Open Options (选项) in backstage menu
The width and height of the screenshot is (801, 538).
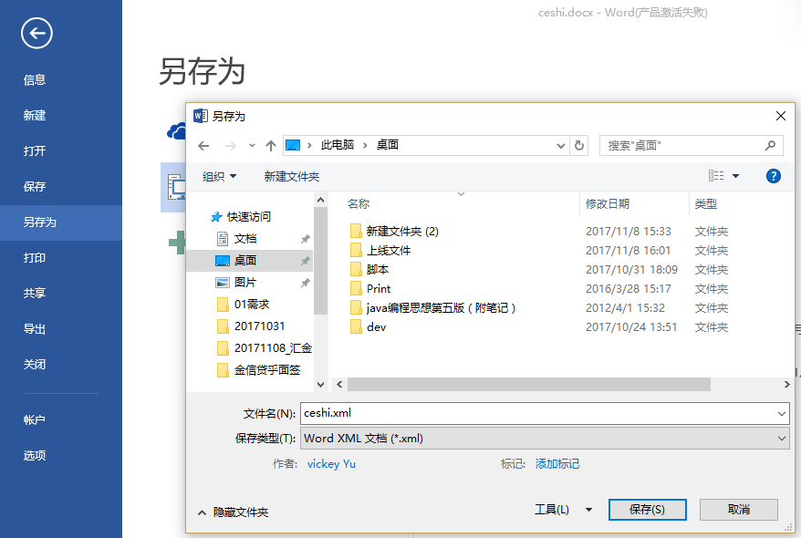click(x=35, y=455)
